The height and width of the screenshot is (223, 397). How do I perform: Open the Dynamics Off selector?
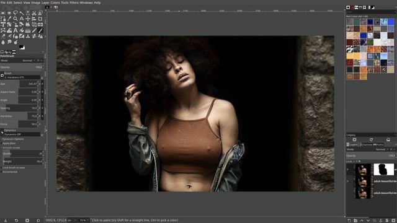point(22,134)
